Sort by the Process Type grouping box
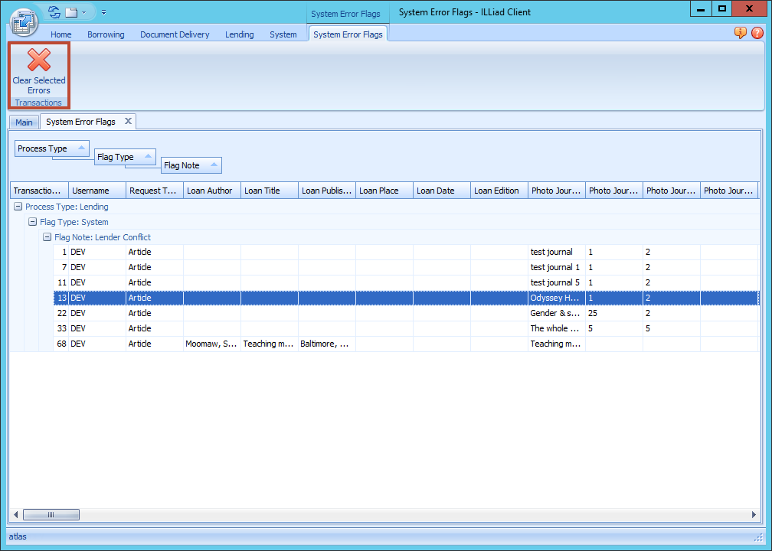The image size is (772, 551). pos(52,148)
